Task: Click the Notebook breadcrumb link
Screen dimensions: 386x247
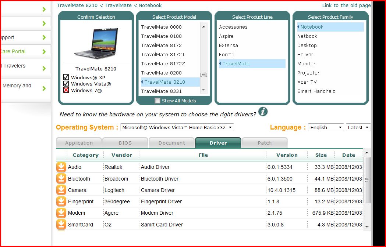Action: 150,6
